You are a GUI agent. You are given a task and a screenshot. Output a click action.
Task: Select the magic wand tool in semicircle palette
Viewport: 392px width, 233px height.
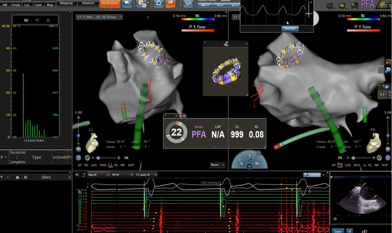tap(250, 159)
